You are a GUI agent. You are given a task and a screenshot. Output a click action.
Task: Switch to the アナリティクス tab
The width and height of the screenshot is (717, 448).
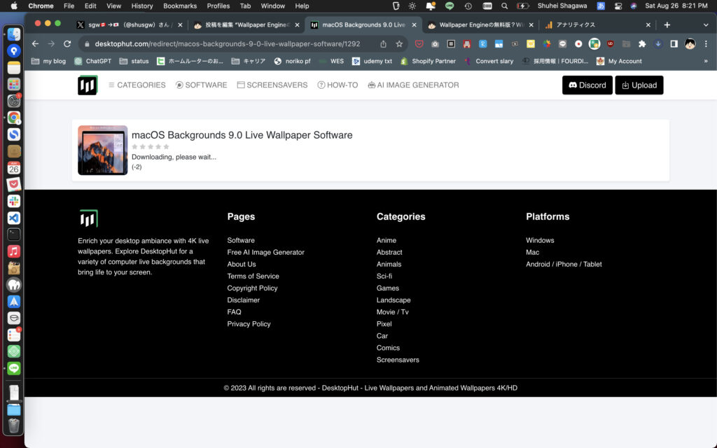pos(597,24)
